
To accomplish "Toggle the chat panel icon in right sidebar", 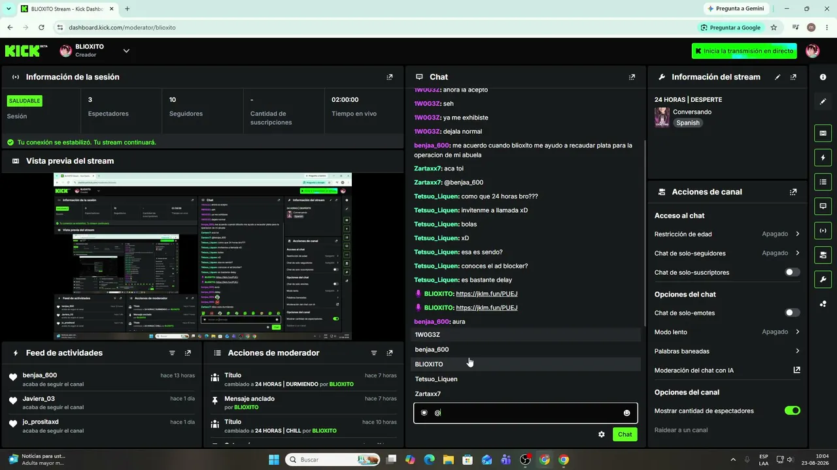I will pos(823,206).
